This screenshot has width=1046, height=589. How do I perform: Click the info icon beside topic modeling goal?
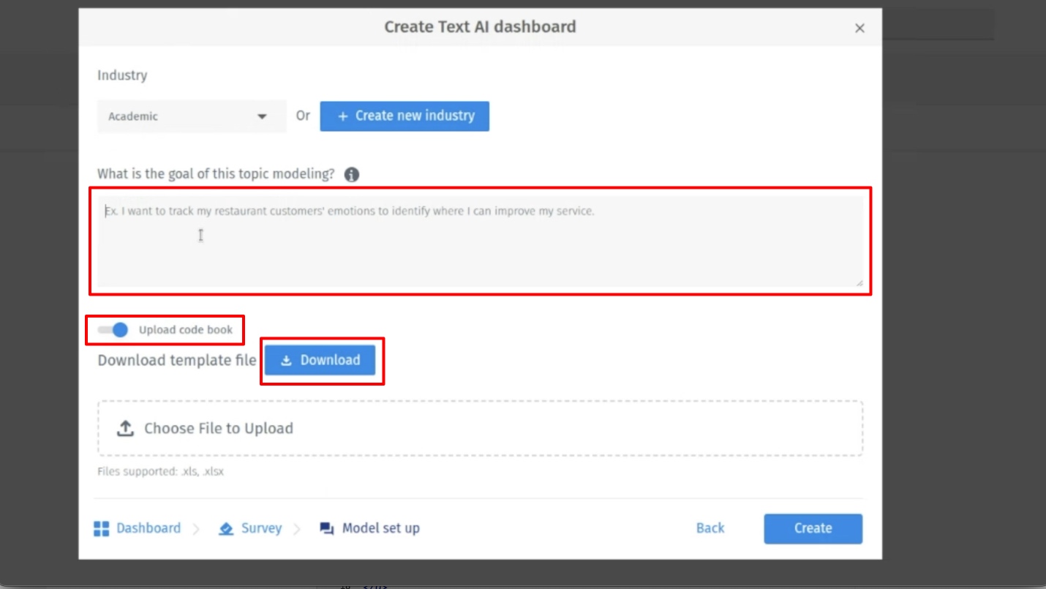click(352, 174)
